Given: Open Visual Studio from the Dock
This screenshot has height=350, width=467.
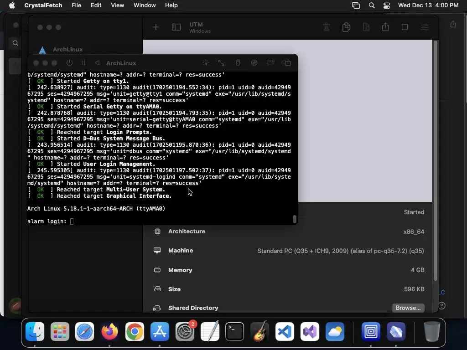Looking at the screenshot, I should tap(310, 331).
